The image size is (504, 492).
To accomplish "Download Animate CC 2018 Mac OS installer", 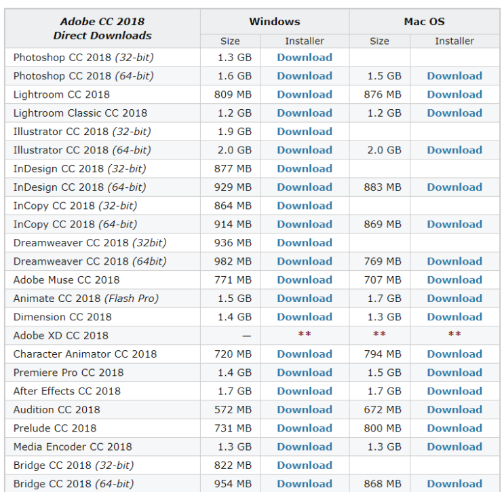I will (454, 299).
